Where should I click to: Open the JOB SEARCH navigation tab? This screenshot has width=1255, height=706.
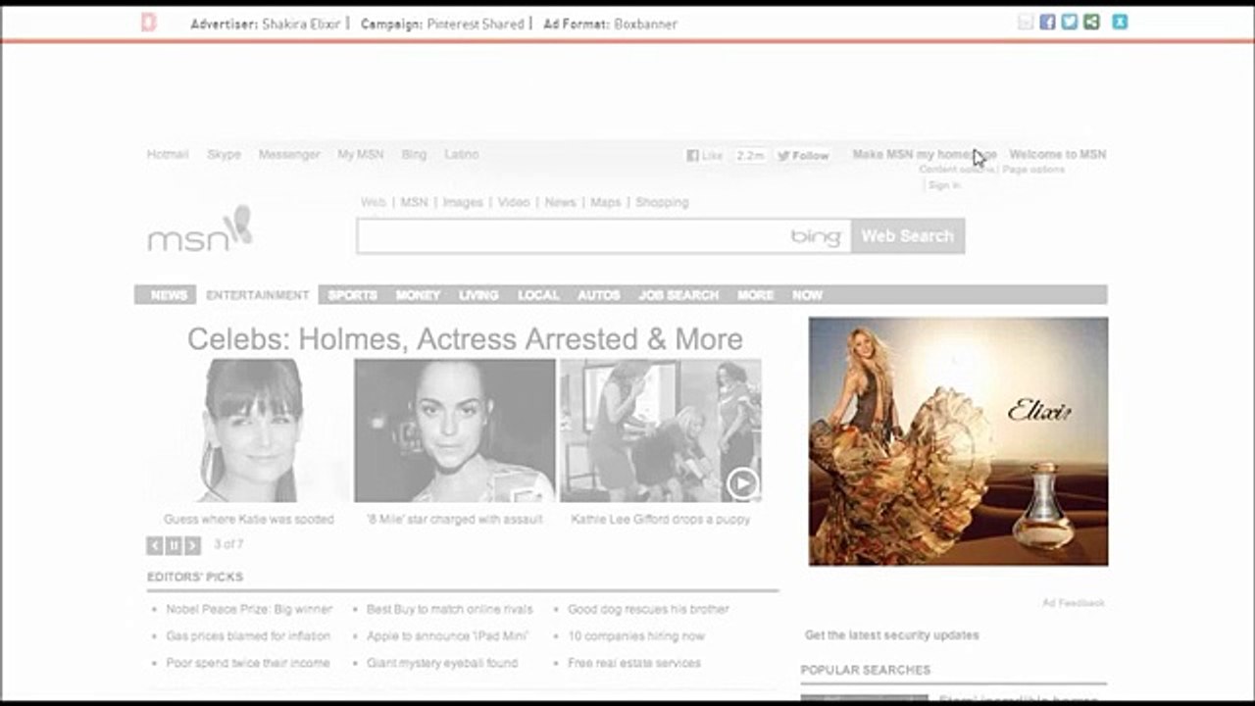coord(679,295)
